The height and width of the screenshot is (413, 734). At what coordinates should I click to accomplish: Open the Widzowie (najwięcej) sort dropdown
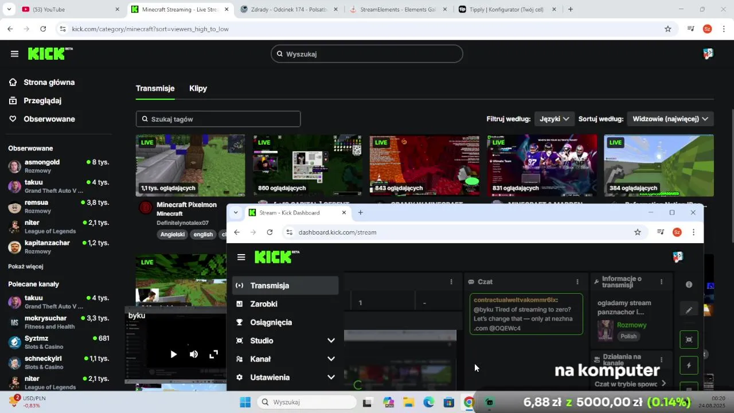click(x=670, y=119)
